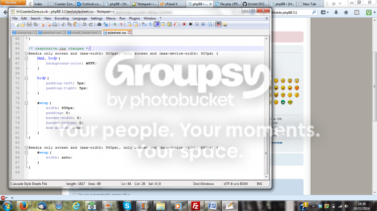The width and height of the screenshot is (377, 211).
Task: Click the Windows Start button
Action: (x=7, y=206)
